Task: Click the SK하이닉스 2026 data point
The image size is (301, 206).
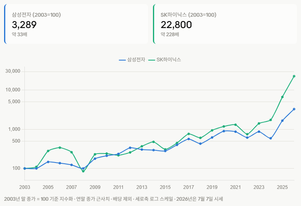Action: (x=294, y=76)
